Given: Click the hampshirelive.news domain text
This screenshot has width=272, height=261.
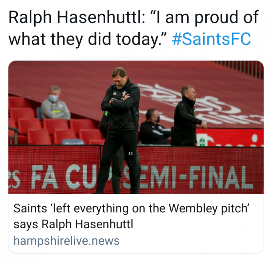Looking at the screenshot, I should [66, 240].
